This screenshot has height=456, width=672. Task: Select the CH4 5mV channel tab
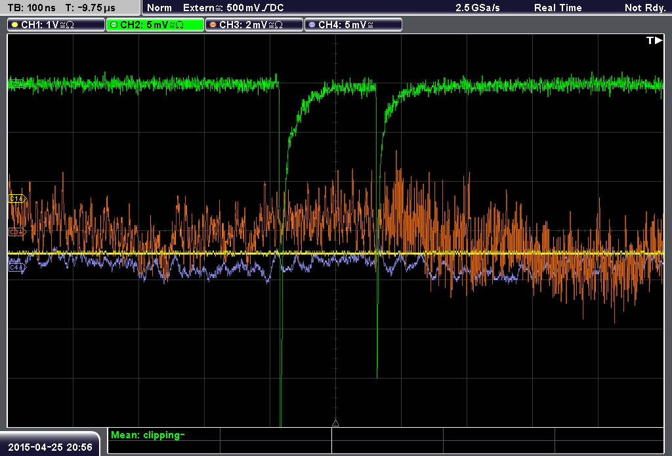tap(353, 25)
